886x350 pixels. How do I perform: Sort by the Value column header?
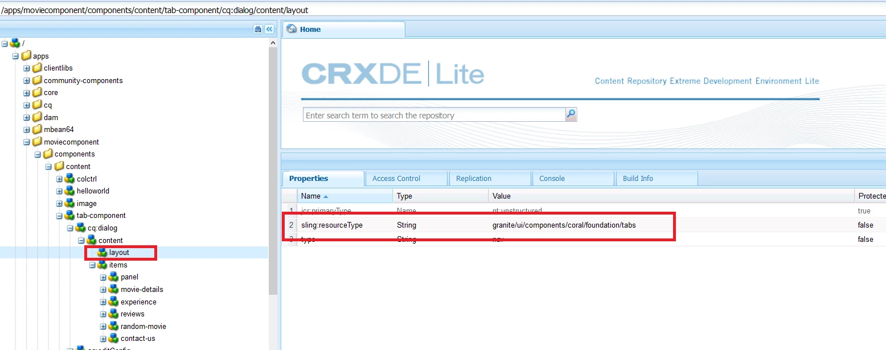point(671,196)
